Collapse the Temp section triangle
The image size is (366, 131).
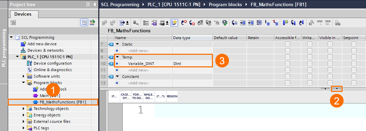coord(117,57)
